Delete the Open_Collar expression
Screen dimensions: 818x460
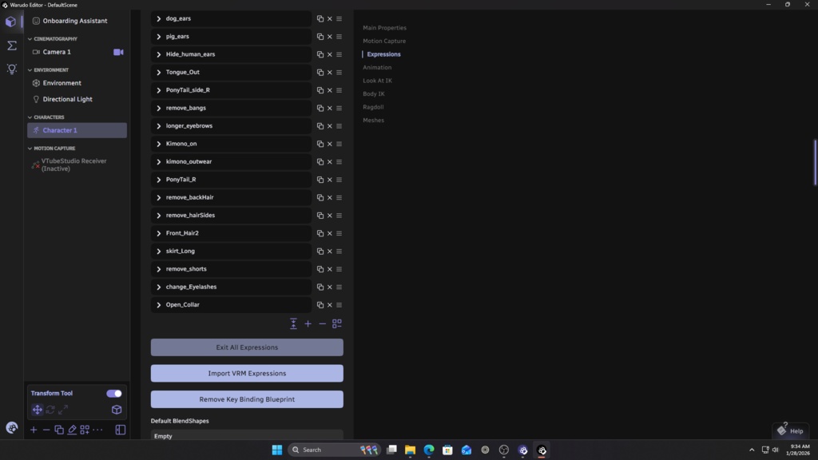[330, 305]
